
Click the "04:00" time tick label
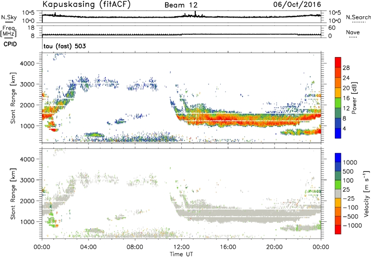pos(89,247)
